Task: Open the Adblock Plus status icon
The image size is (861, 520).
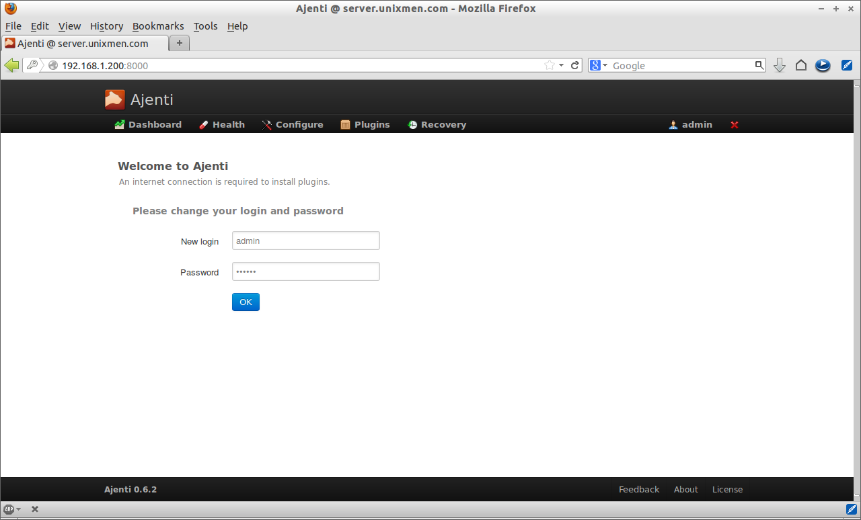Action: click(x=9, y=509)
